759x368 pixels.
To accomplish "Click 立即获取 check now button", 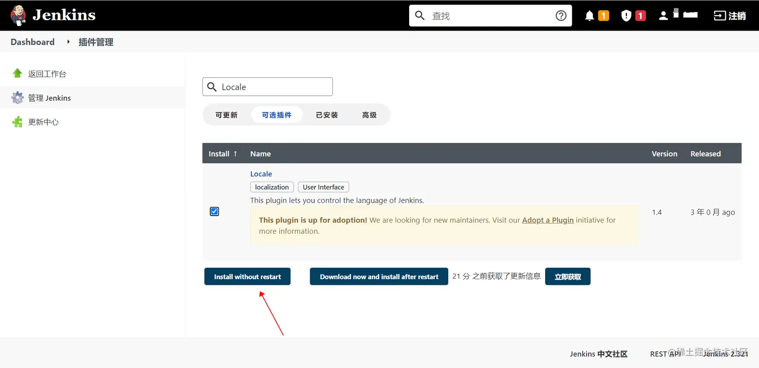I will (x=568, y=276).
